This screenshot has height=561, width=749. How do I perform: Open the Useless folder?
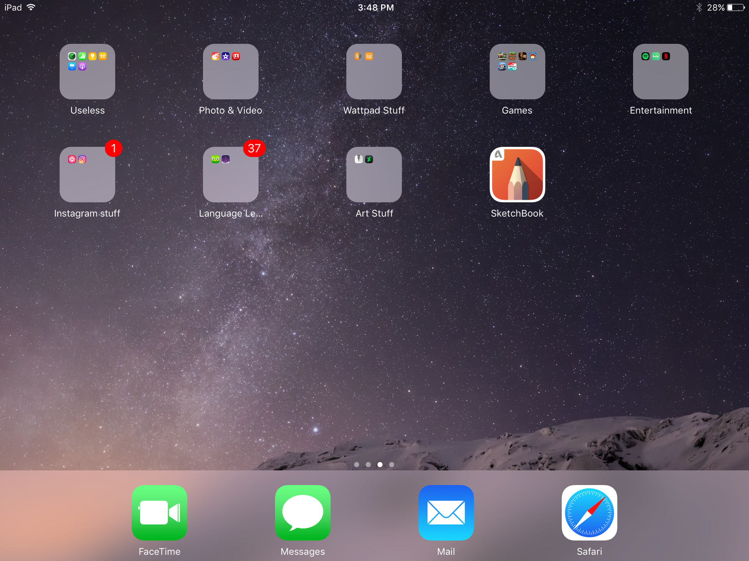coord(87,71)
